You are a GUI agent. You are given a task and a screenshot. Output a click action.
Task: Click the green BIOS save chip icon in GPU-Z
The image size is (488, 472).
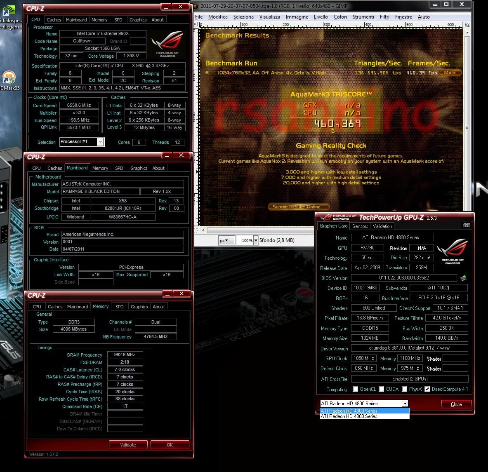pos(463,278)
